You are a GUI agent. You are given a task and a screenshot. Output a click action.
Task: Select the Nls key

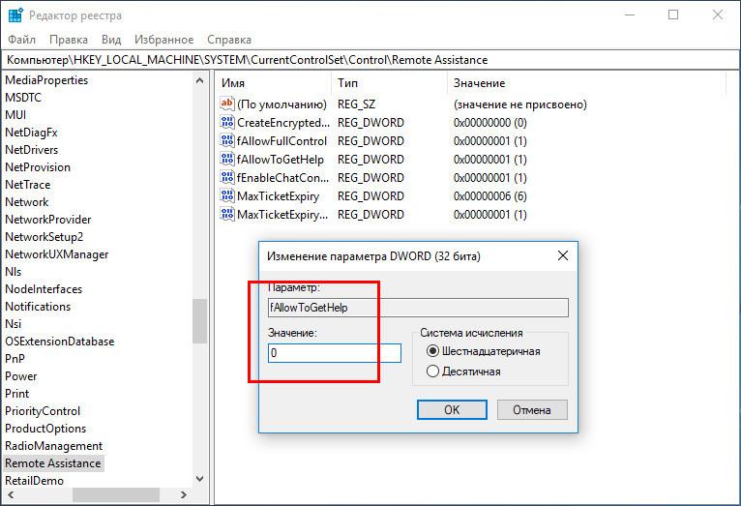coord(14,272)
